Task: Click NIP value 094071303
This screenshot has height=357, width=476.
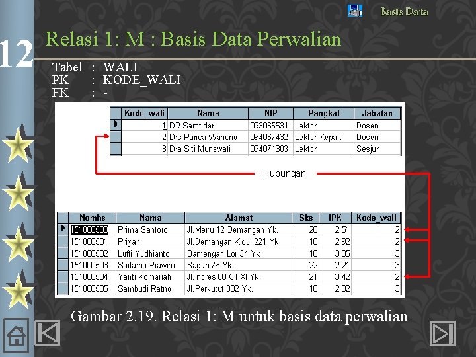Action: click(x=269, y=149)
